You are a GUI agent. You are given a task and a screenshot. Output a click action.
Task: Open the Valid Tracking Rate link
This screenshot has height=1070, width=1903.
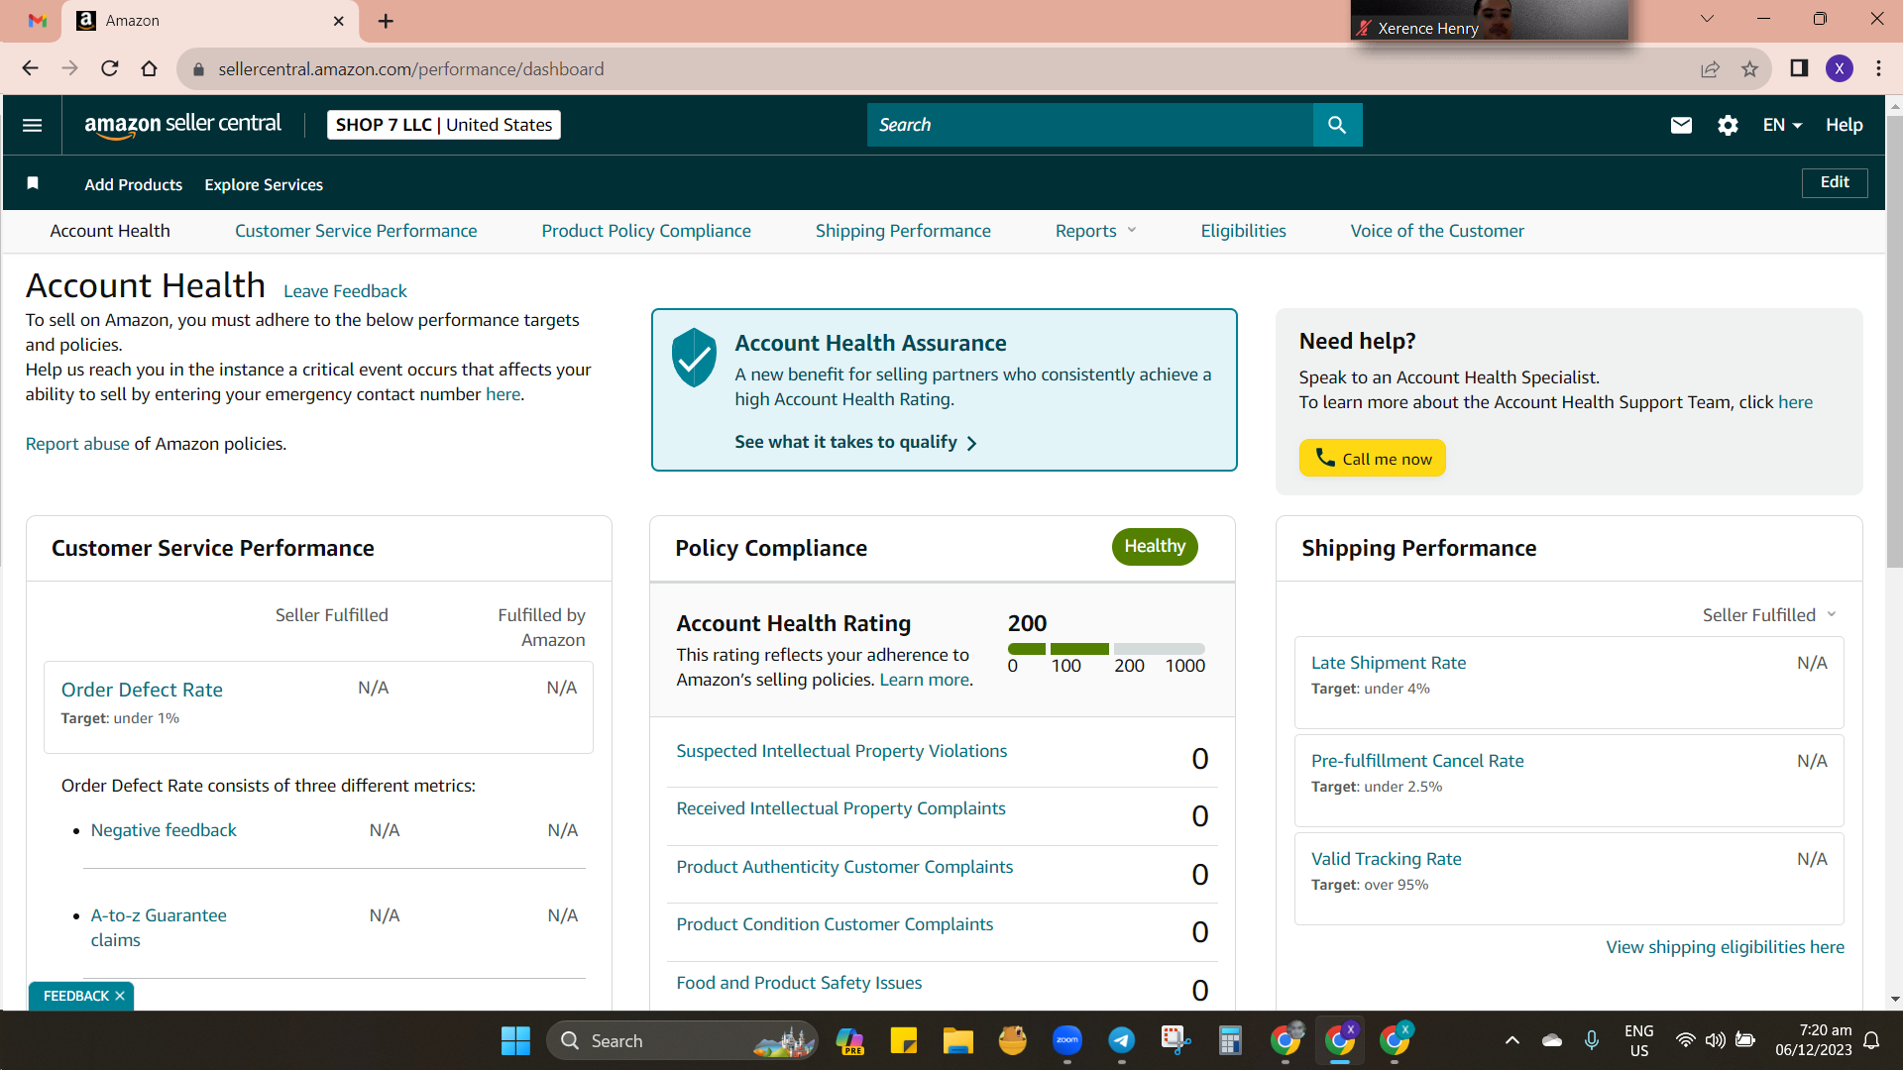[1386, 859]
